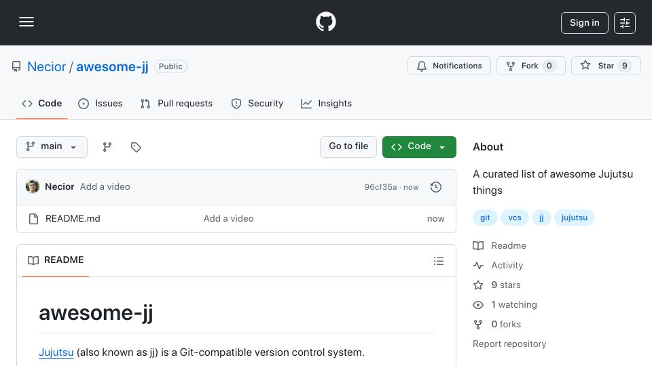View commit history clock icon
This screenshot has height=366, width=652.
click(x=436, y=187)
